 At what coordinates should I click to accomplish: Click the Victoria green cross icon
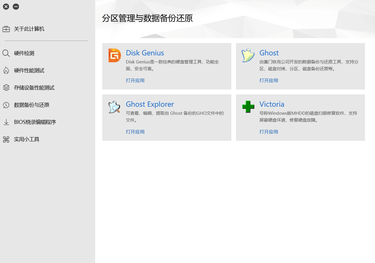[248, 107]
